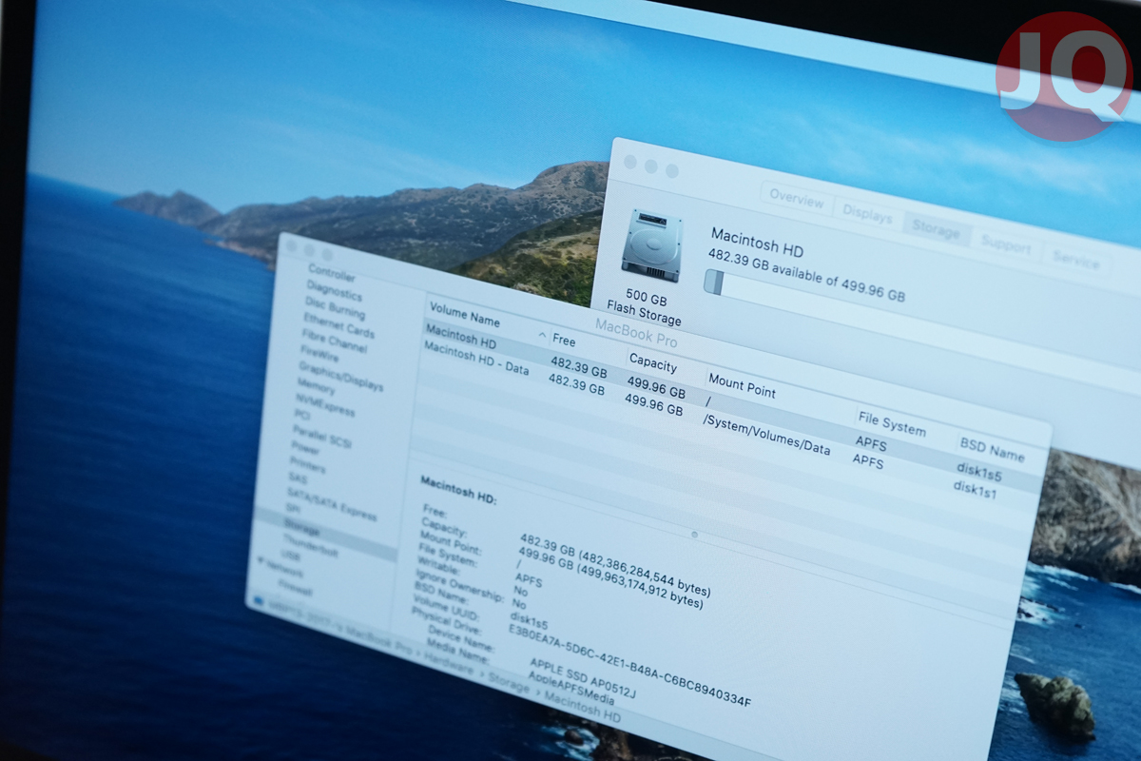1141x761 pixels.
Task: Open NVMExpress in the sidebar
Action: pyautogui.click(x=324, y=405)
